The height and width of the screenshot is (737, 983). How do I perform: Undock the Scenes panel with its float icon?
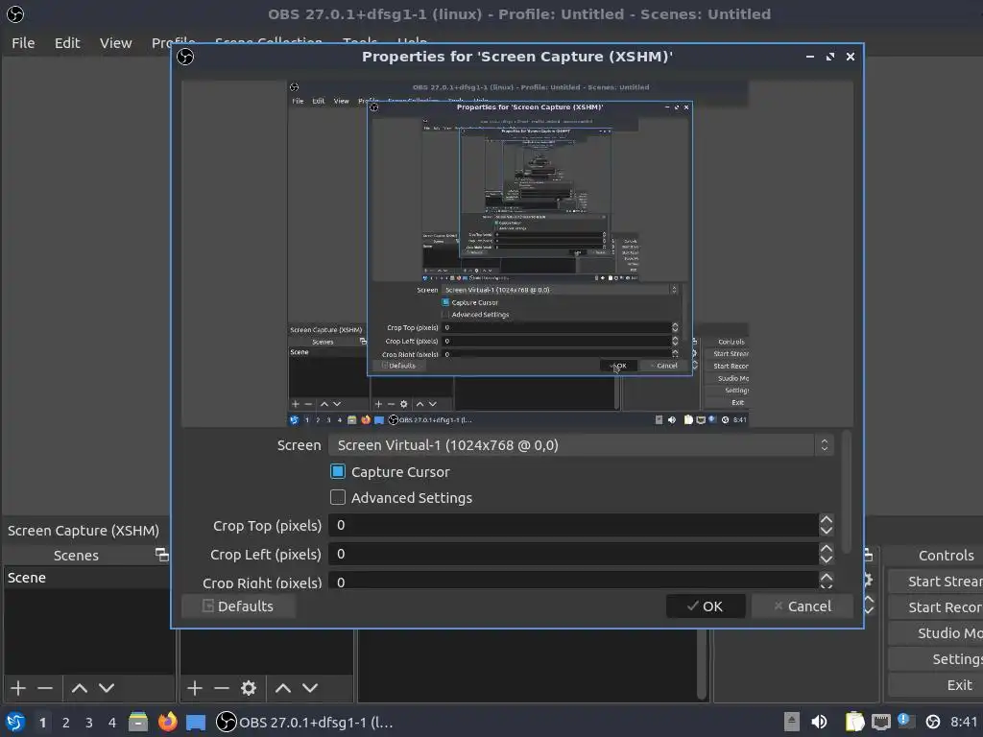(161, 555)
